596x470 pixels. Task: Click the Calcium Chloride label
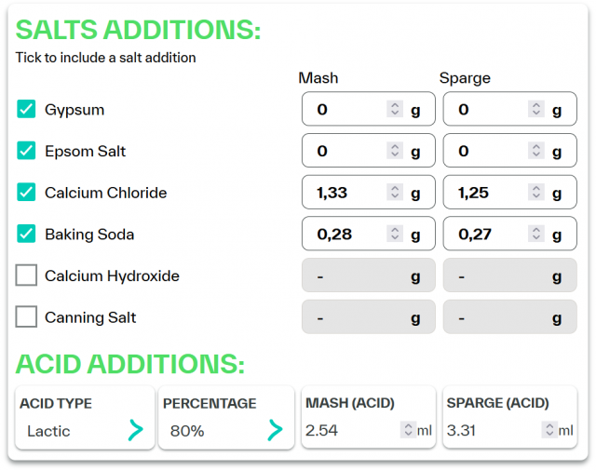[105, 193]
